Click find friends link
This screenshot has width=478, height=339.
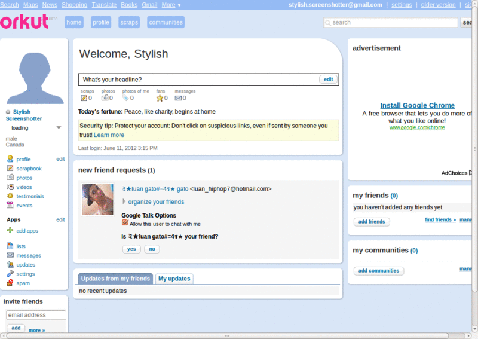pos(440,219)
